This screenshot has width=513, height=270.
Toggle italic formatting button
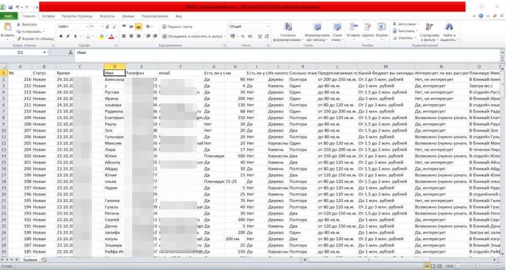[x=67, y=36]
